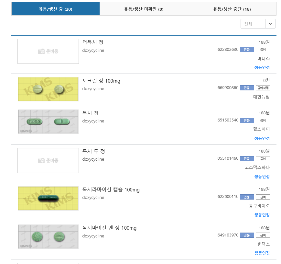Image resolution: width=281 pixels, height=264 pixels.
Task: Click 전문 badge in 독시마이신 엔 정 row
Action: [x=247, y=235]
